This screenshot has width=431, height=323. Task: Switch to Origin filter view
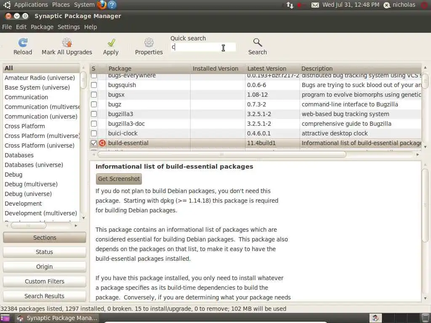coord(45,267)
